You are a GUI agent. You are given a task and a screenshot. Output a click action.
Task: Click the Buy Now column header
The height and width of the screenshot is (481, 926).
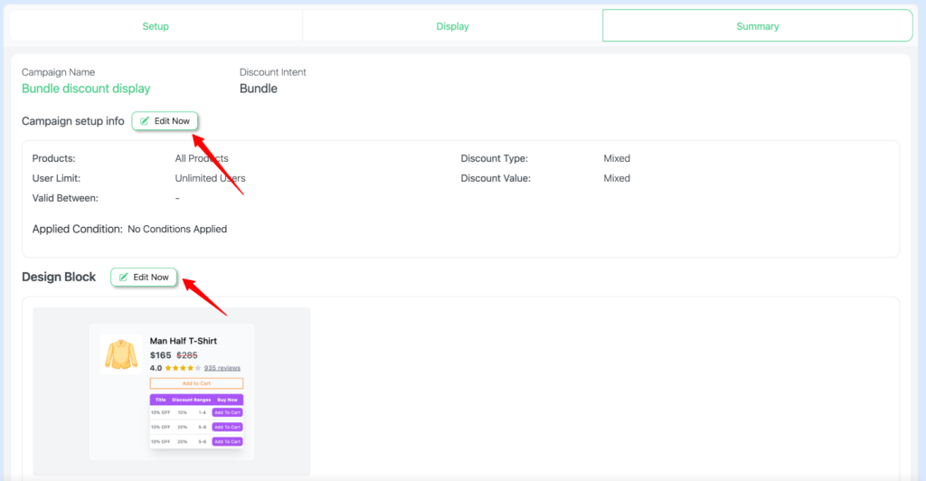tap(227, 399)
